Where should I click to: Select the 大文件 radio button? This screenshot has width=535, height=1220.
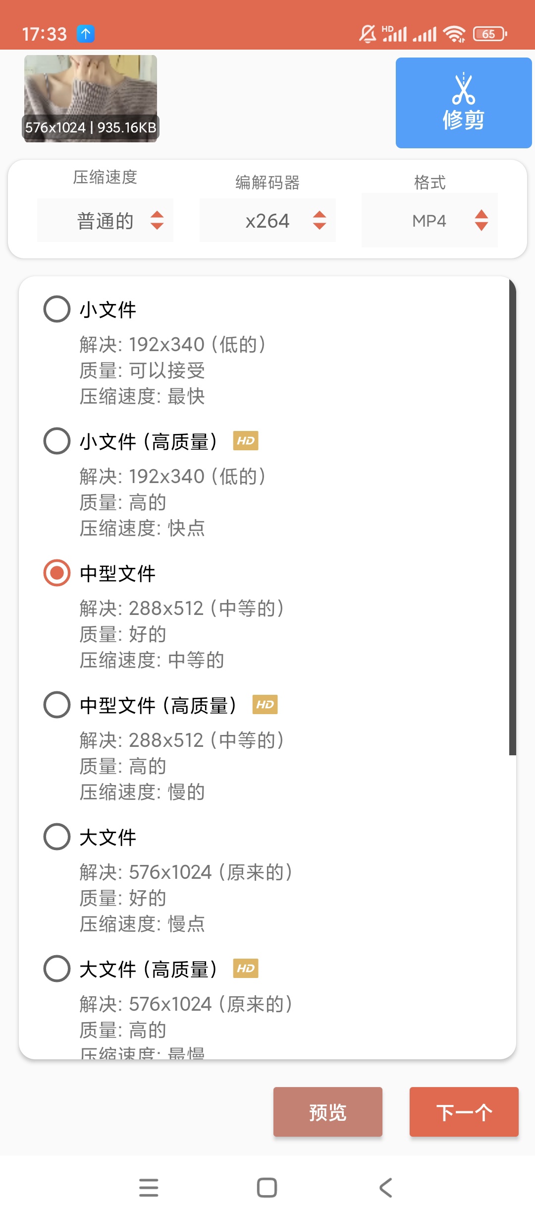57,837
